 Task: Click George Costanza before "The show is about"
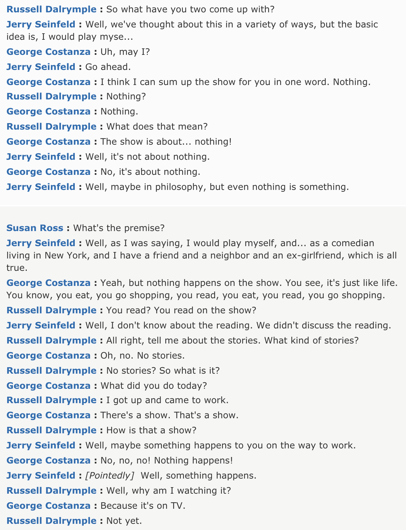[48, 142]
